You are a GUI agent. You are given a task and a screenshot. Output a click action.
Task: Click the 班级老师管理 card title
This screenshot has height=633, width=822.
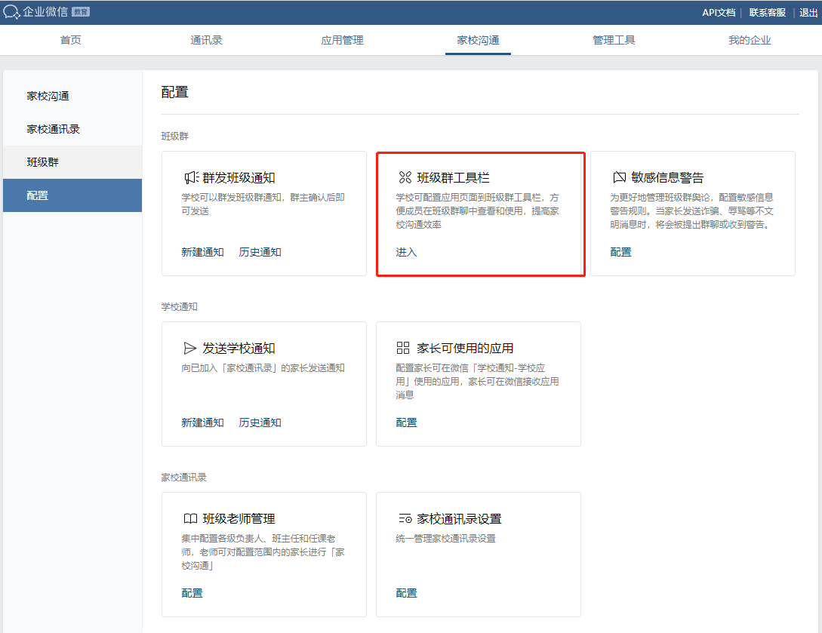[239, 519]
